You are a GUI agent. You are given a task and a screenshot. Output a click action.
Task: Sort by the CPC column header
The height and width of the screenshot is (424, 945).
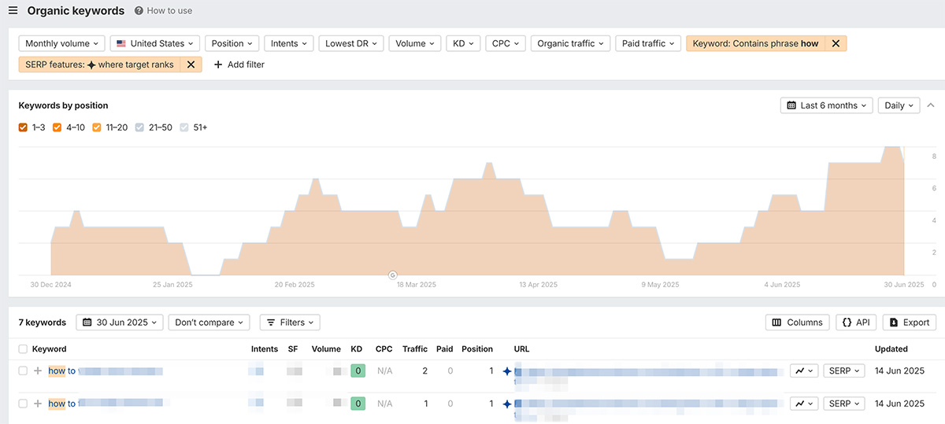(384, 349)
